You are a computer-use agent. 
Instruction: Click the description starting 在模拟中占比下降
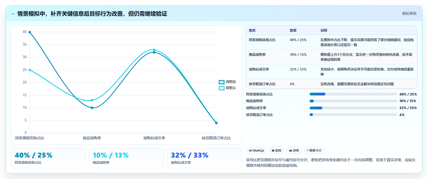tap(367, 42)
